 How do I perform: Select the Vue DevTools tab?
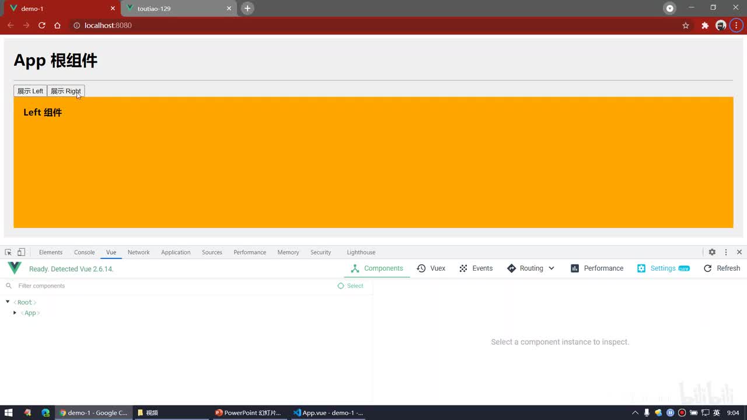point(111,252)
